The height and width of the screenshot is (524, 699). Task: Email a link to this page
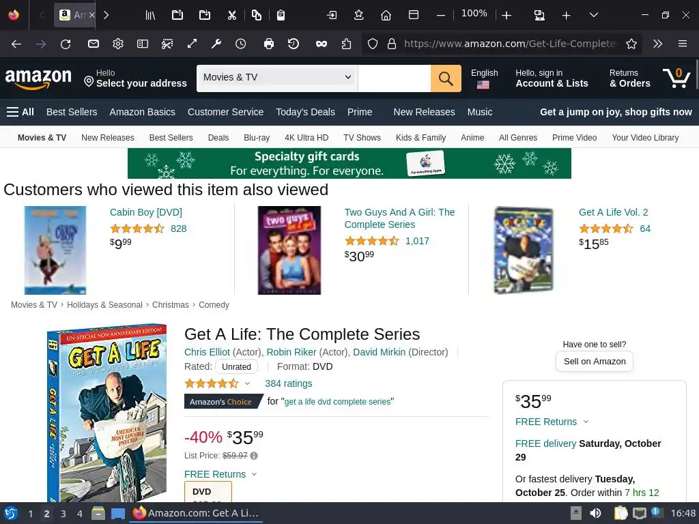point(93,44)
